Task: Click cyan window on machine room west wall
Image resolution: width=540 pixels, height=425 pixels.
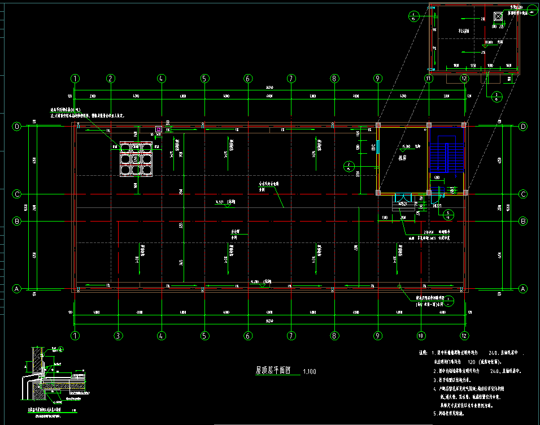Action: coord(377,148)
